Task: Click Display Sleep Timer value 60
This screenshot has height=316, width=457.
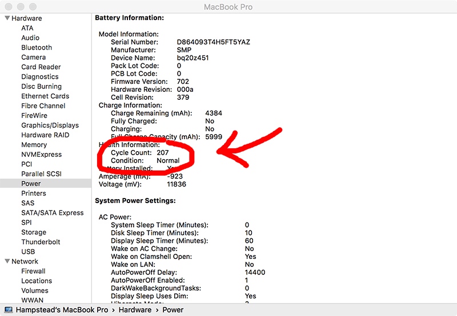Action: pos(249,241)
